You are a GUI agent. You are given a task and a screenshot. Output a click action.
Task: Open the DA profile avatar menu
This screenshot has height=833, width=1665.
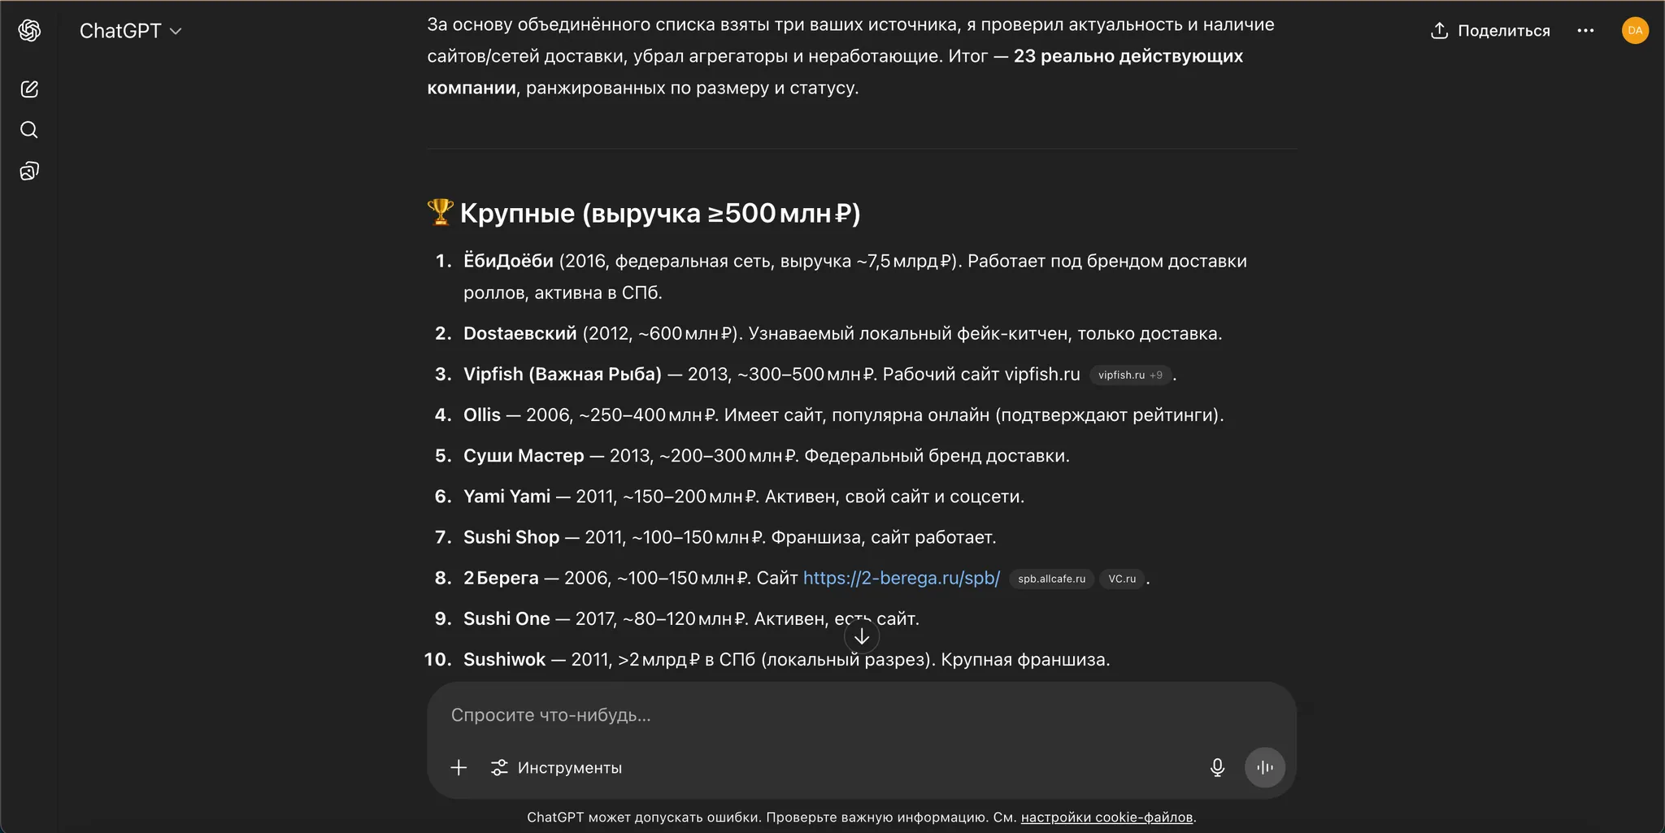point(1635,31)
